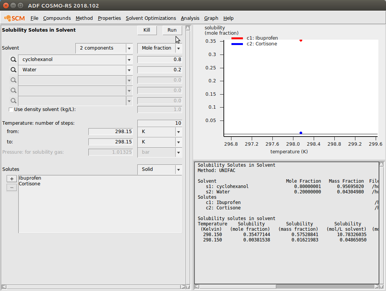386x291 pixels.
Task: Open the Compounds menu
Action: 57,18
